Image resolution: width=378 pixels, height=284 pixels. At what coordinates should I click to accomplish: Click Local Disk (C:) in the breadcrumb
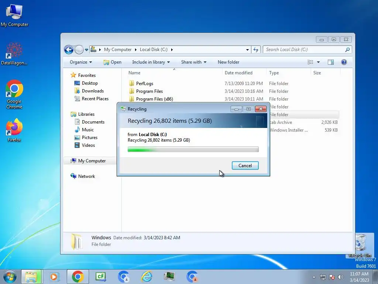click(154, 50)
